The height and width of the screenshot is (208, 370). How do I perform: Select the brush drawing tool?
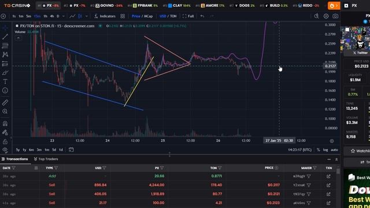tap(5, 73)
